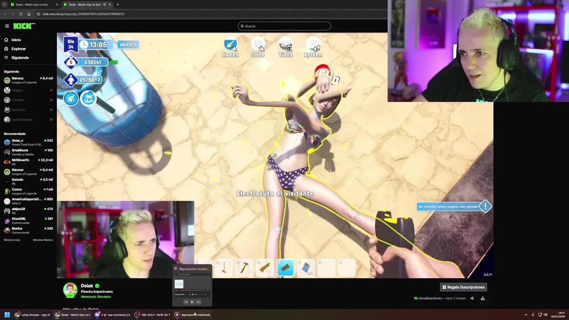
Task: Open recommended channel MrStivenTc
Action: 28,162
